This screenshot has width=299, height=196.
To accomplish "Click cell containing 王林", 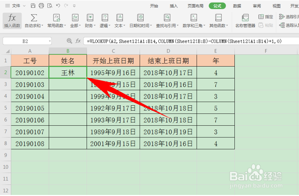I will 68,72.
